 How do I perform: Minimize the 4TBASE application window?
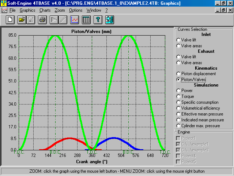(218, 3)
